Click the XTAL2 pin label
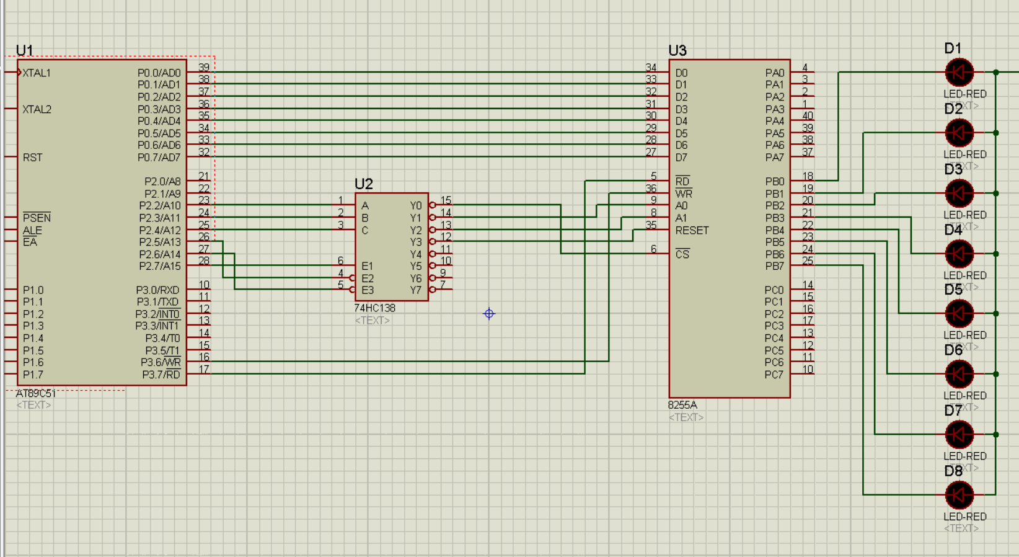The height and width of the screenshot is (557, 1019). pyautogui.click(x=37, y=109)
